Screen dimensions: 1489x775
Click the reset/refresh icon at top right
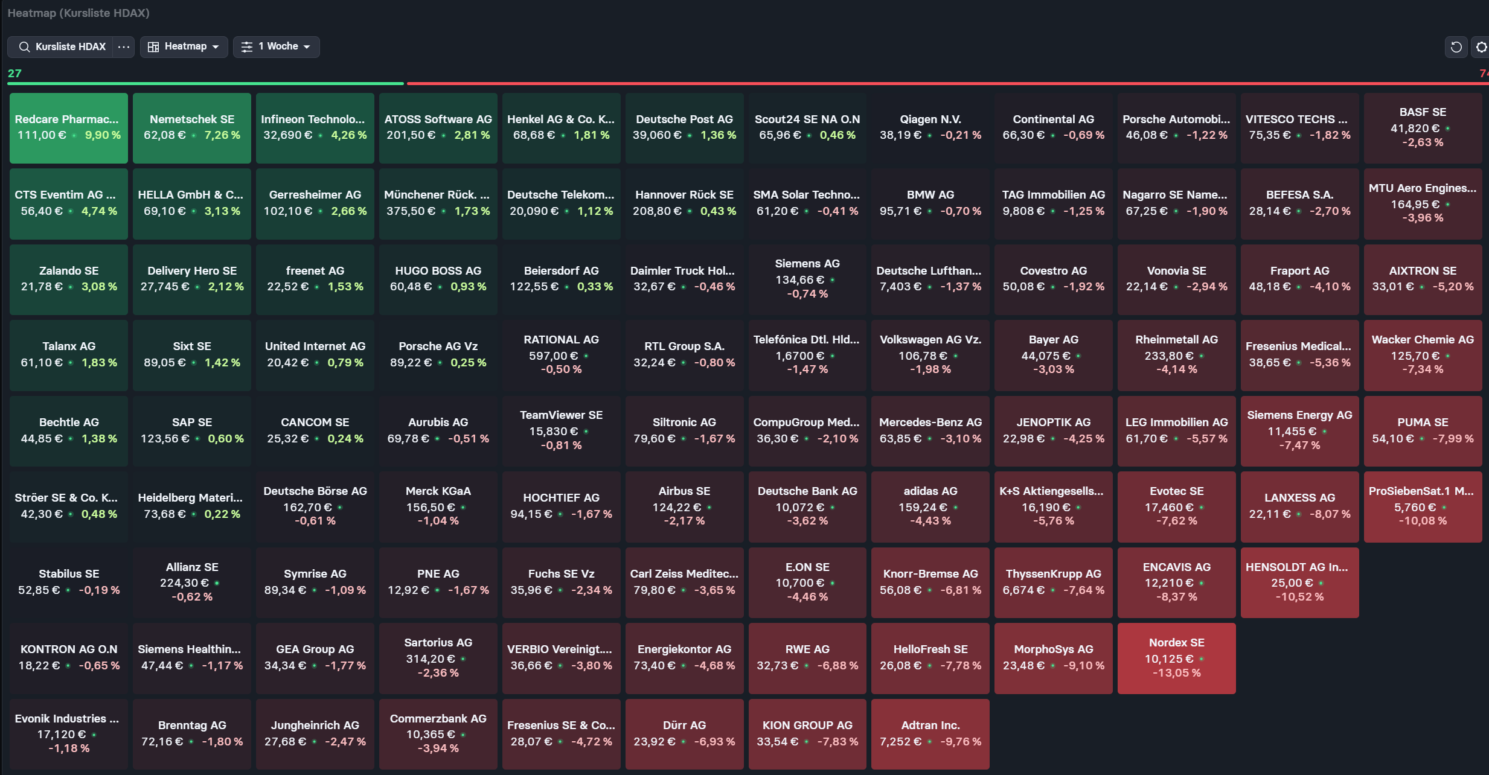[x=1456, y=47]
